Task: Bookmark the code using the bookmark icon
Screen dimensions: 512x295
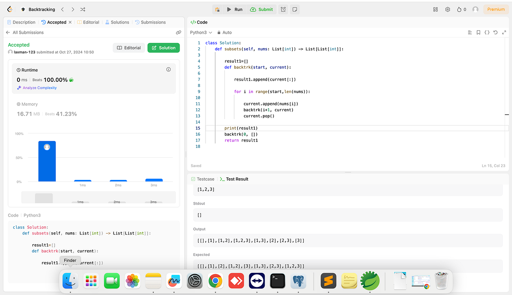Action: (478, 32)
